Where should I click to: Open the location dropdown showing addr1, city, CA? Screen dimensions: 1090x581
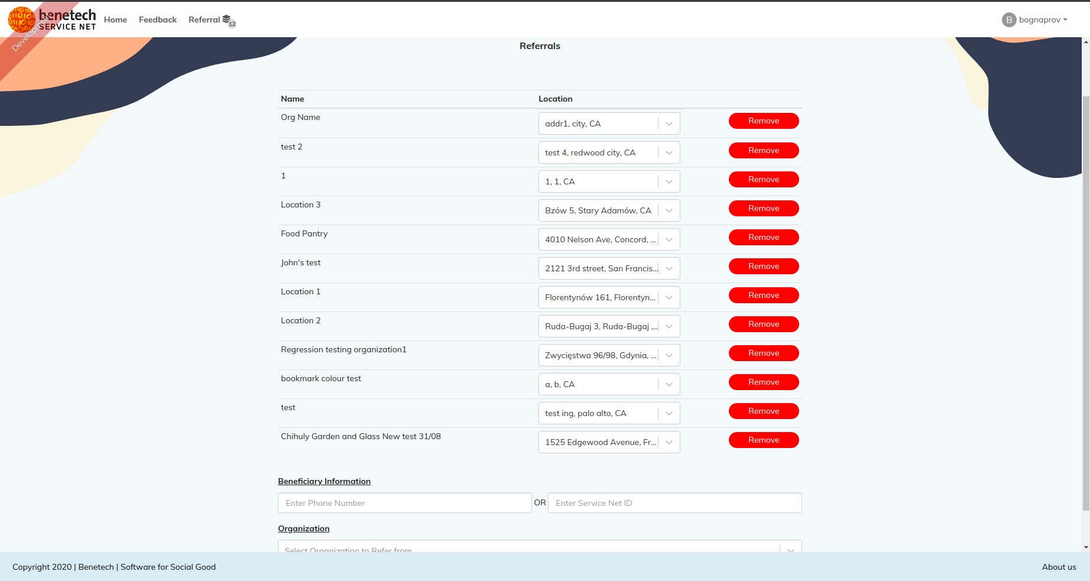coord(669,123)
